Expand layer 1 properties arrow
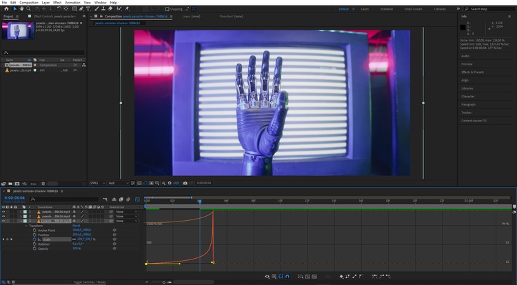The image size is (517, 285). pyautogui.click(x=21, y=212)
